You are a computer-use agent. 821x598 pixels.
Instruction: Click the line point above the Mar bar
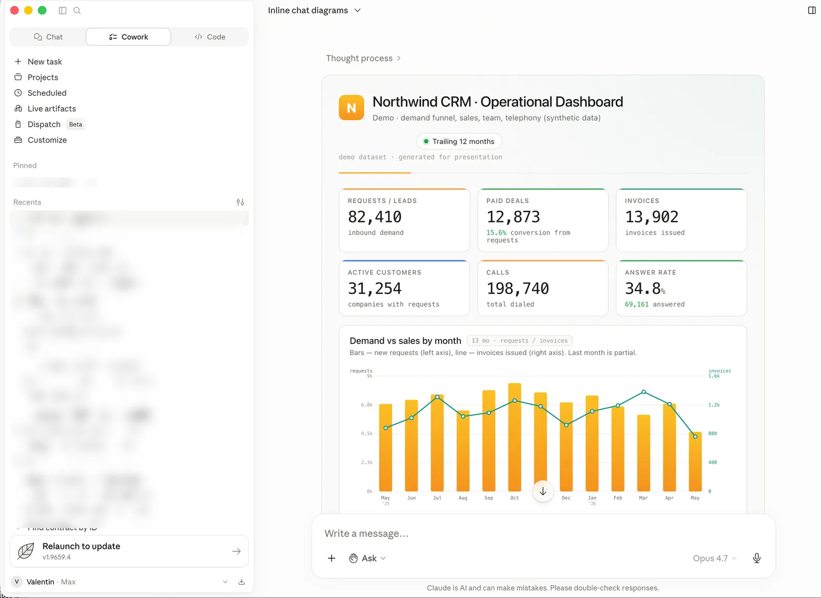coord(643,392)
